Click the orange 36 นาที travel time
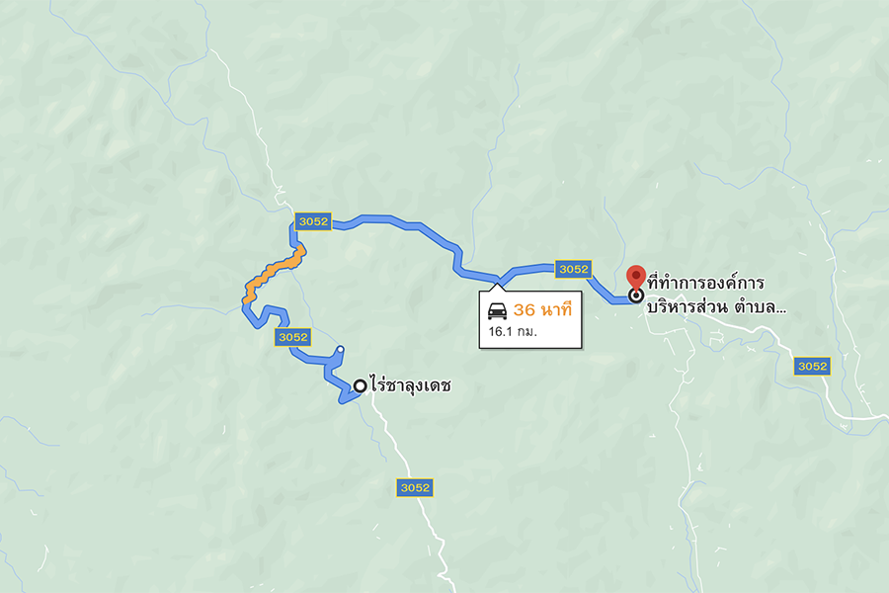 coord(542,309)
